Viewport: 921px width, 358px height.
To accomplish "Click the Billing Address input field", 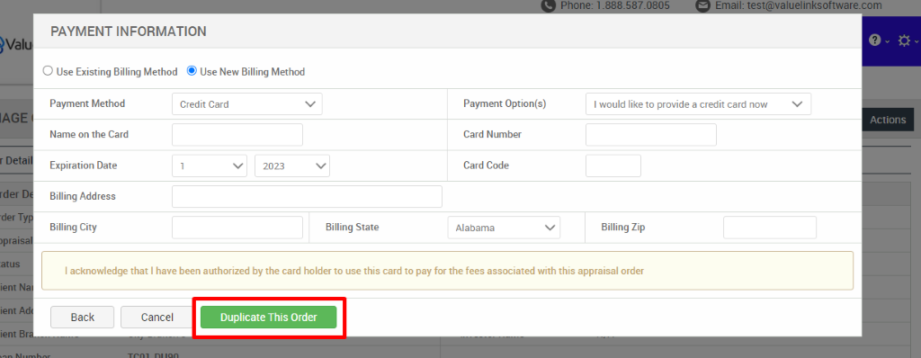I will click(x=308, y=196).
